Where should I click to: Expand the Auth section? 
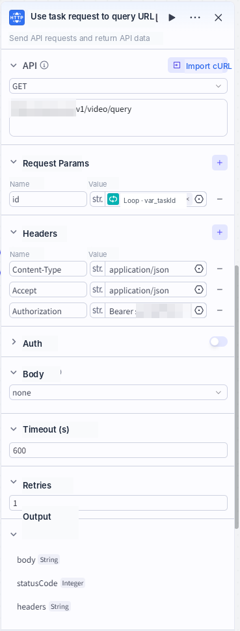14,342
